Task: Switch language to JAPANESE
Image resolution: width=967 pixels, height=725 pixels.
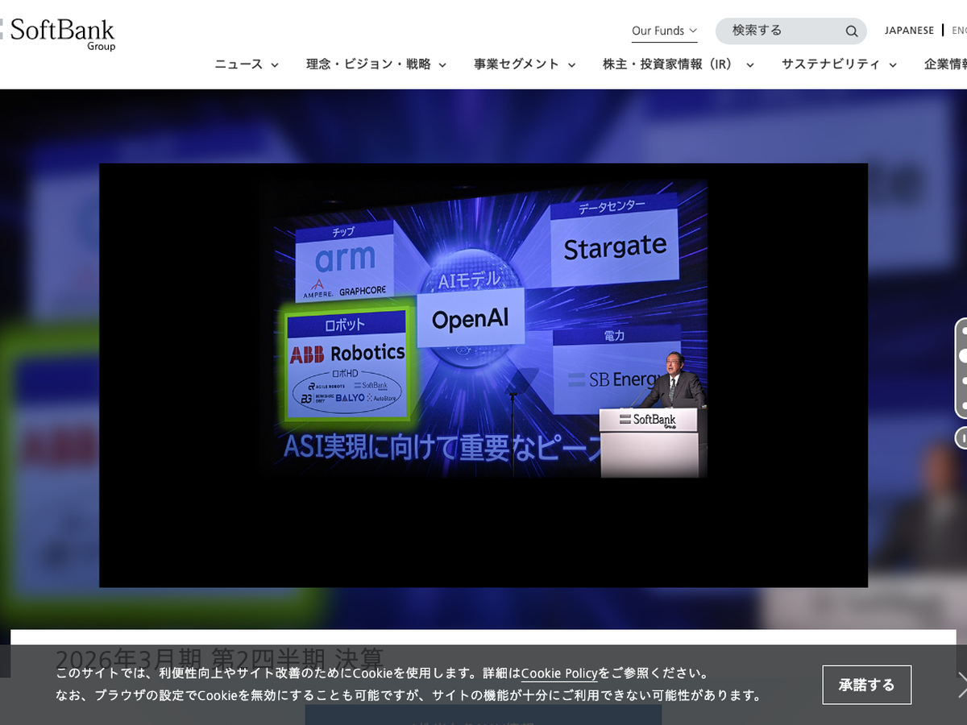Action: [x=909, y=31]
